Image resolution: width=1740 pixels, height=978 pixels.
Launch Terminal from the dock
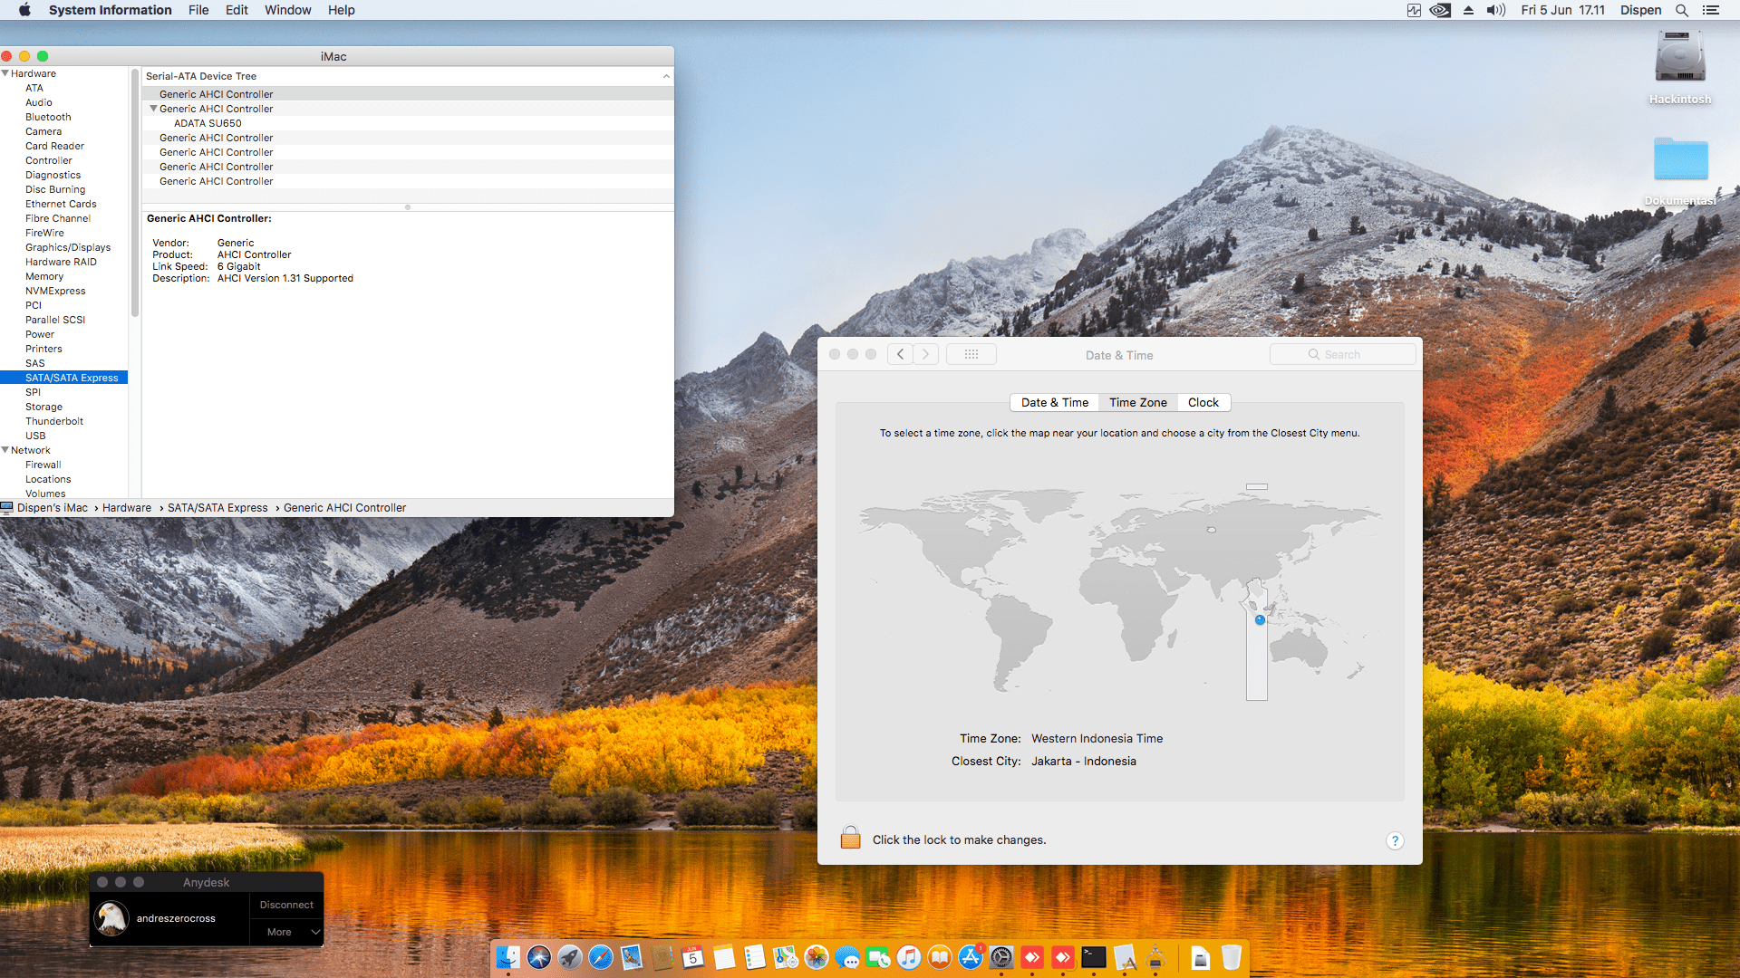[1094, 957]
